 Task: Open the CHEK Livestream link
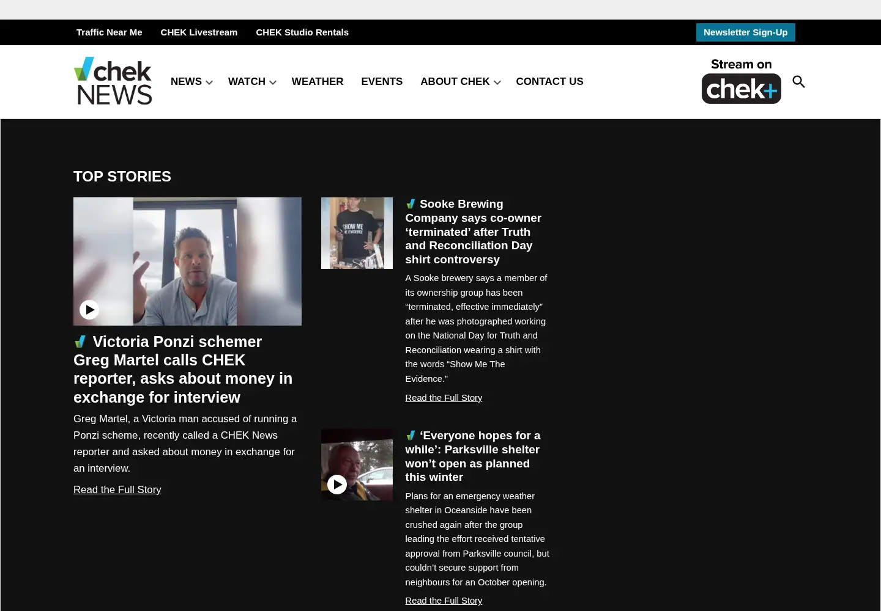[x=199, y=32]
